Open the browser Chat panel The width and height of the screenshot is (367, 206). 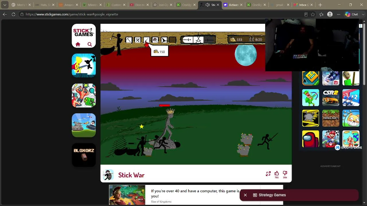[x=352, y=14]
